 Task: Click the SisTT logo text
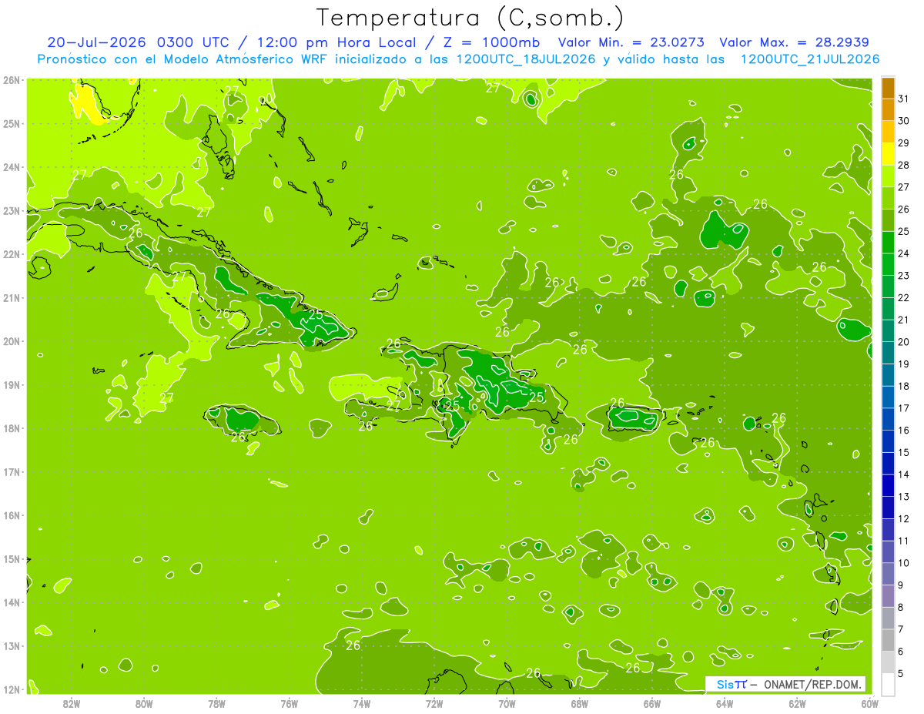[731, 684]
